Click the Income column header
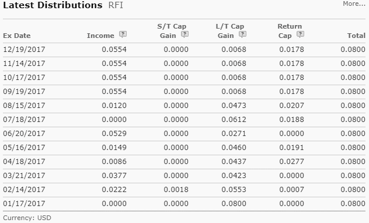Screen dimensions: 369x223 coord(100,36)
